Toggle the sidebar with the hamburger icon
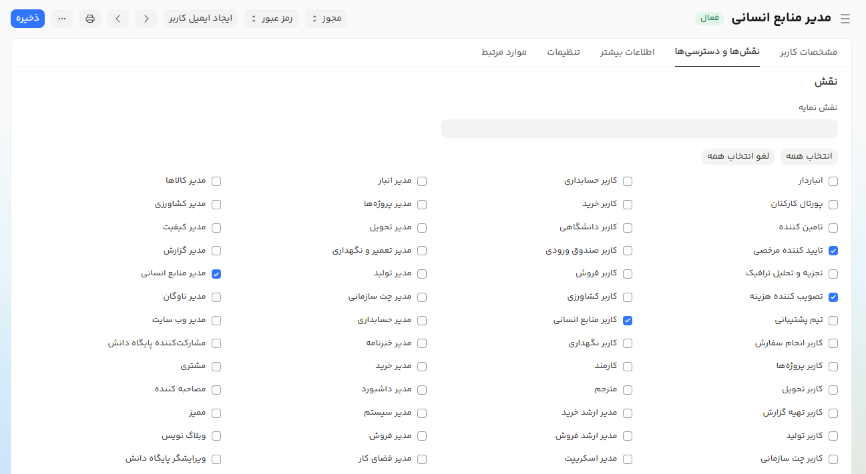This screenshot has width=866, height=474. [x=845, y=19]
